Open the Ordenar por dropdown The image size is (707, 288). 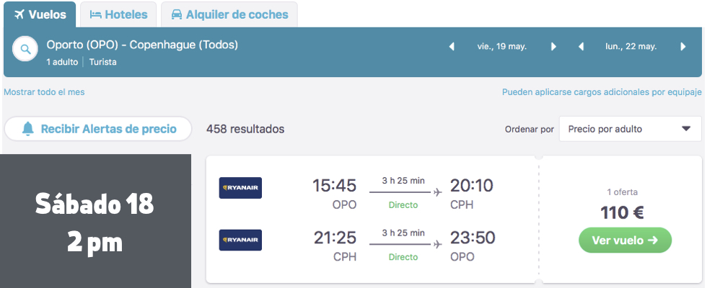tap(630, 130)
